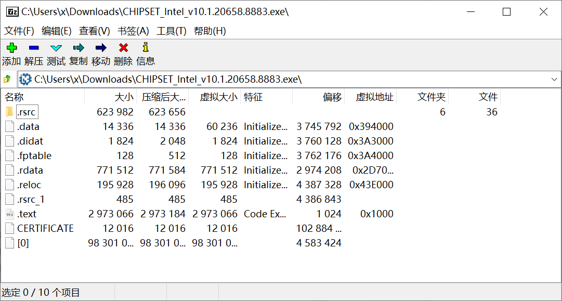This screenshot has width=562, height=301.
Task: Click the file count value 36
Action: (492, 112)
